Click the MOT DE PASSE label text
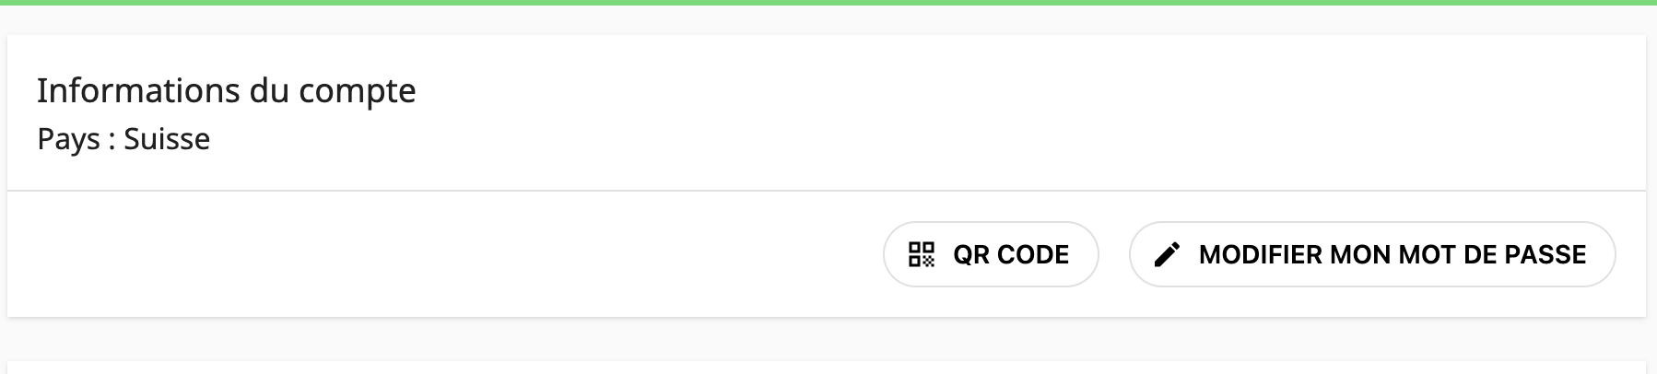1657x374 pixels. coord(1491,254)
